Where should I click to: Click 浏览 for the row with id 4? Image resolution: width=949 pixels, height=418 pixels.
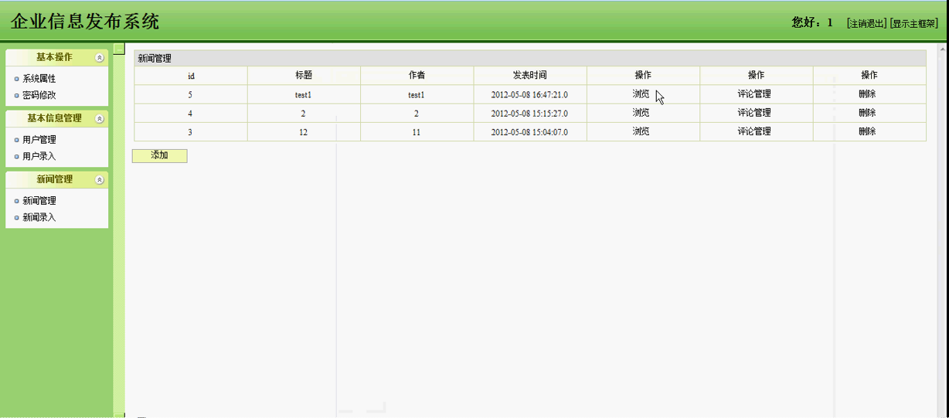tap(641, 113)
